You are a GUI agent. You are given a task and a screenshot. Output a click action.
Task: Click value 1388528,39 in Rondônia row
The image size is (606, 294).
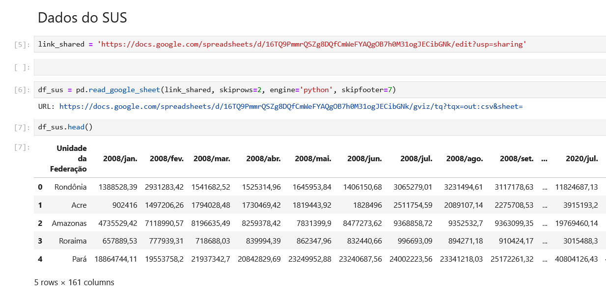(118, 187)
